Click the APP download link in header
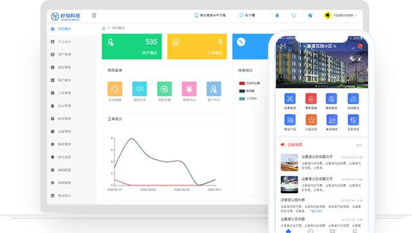Image resolution: width=412 pixels, height=233 pixels. click(x=210, y=16)
